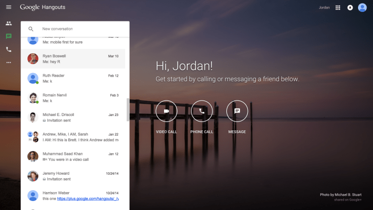Open the Michael E. Driscoll conversation name
The height and width of the screenshot is (210, 373).
point(58,114)
